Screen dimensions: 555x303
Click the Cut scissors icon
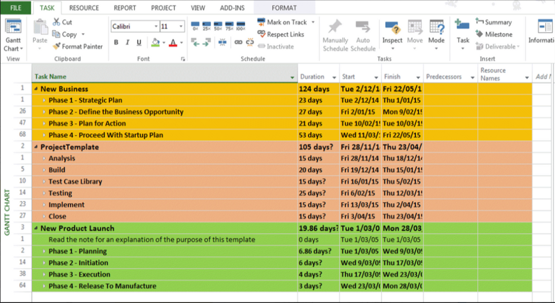click(57, 22)
